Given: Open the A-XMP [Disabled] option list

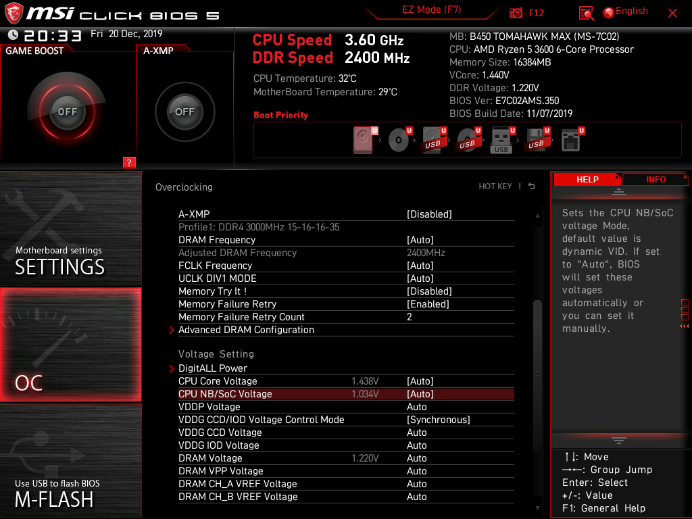Looking at the screenshot, I should (429, 214).
